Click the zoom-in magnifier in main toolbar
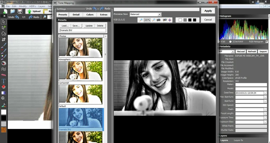The width and height of the screenshot is (270, 143). [x=44, y=17]
